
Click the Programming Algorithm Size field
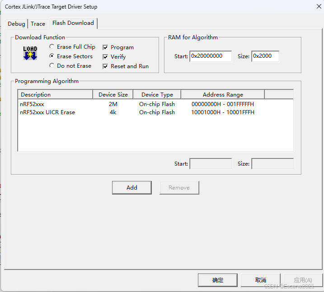click(272, 164)
